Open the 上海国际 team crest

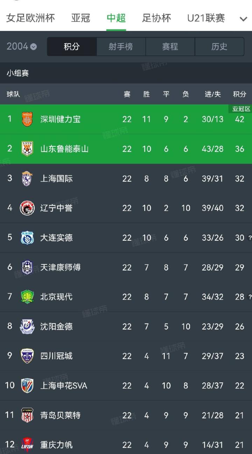coord(27,179)
